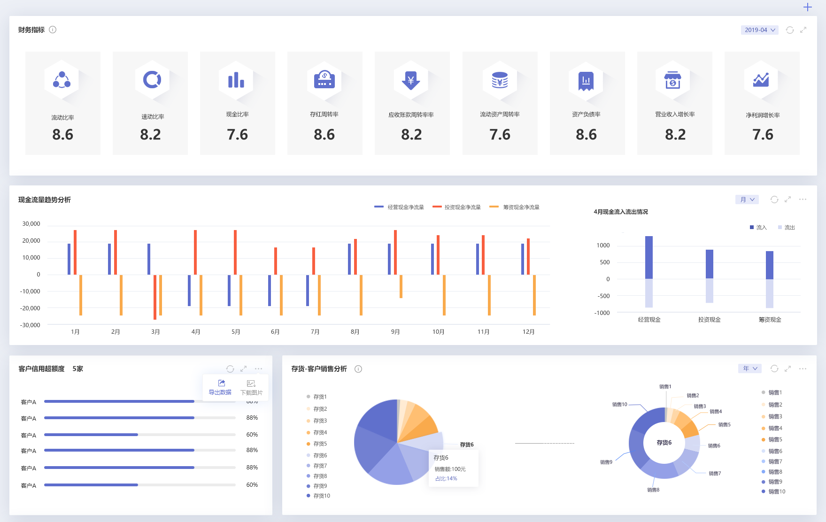Viewport: 826px width, 522px height.
Task: Click the 净利润增长率 indicator card
Action: (762, 103)
